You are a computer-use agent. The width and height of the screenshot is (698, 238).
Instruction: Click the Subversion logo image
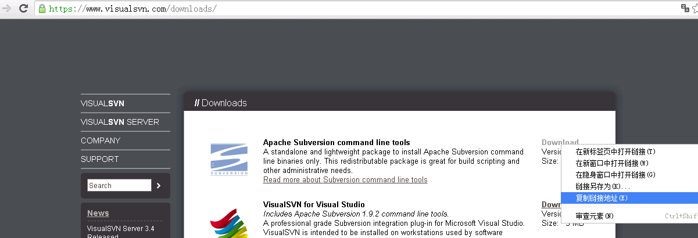point(229,158)
